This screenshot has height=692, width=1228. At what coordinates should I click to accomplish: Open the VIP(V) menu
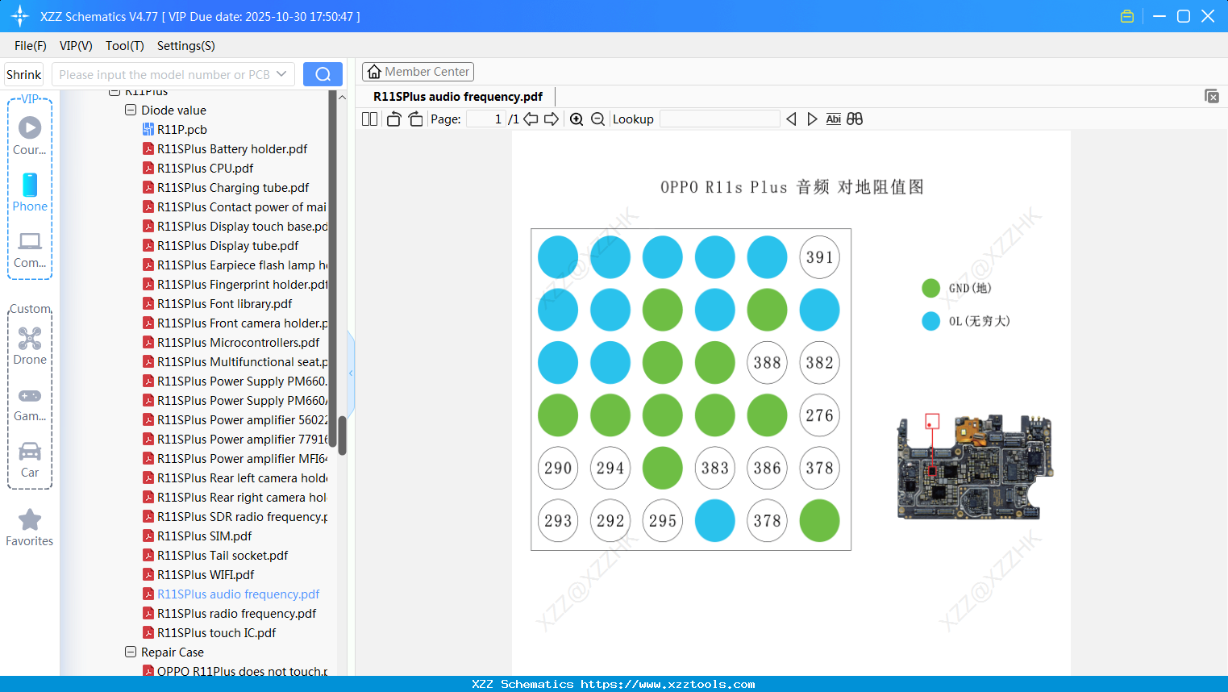pos(76,46)
